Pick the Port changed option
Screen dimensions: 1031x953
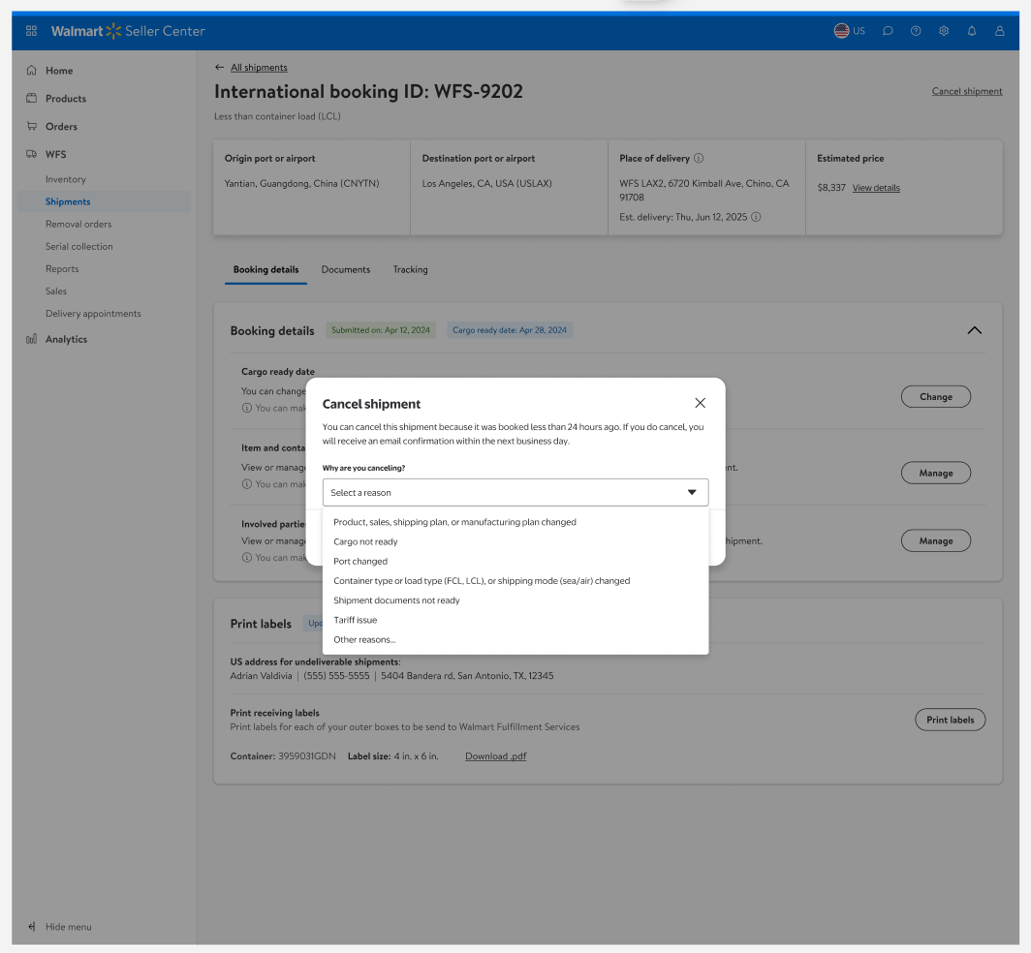tap(360, 562)
